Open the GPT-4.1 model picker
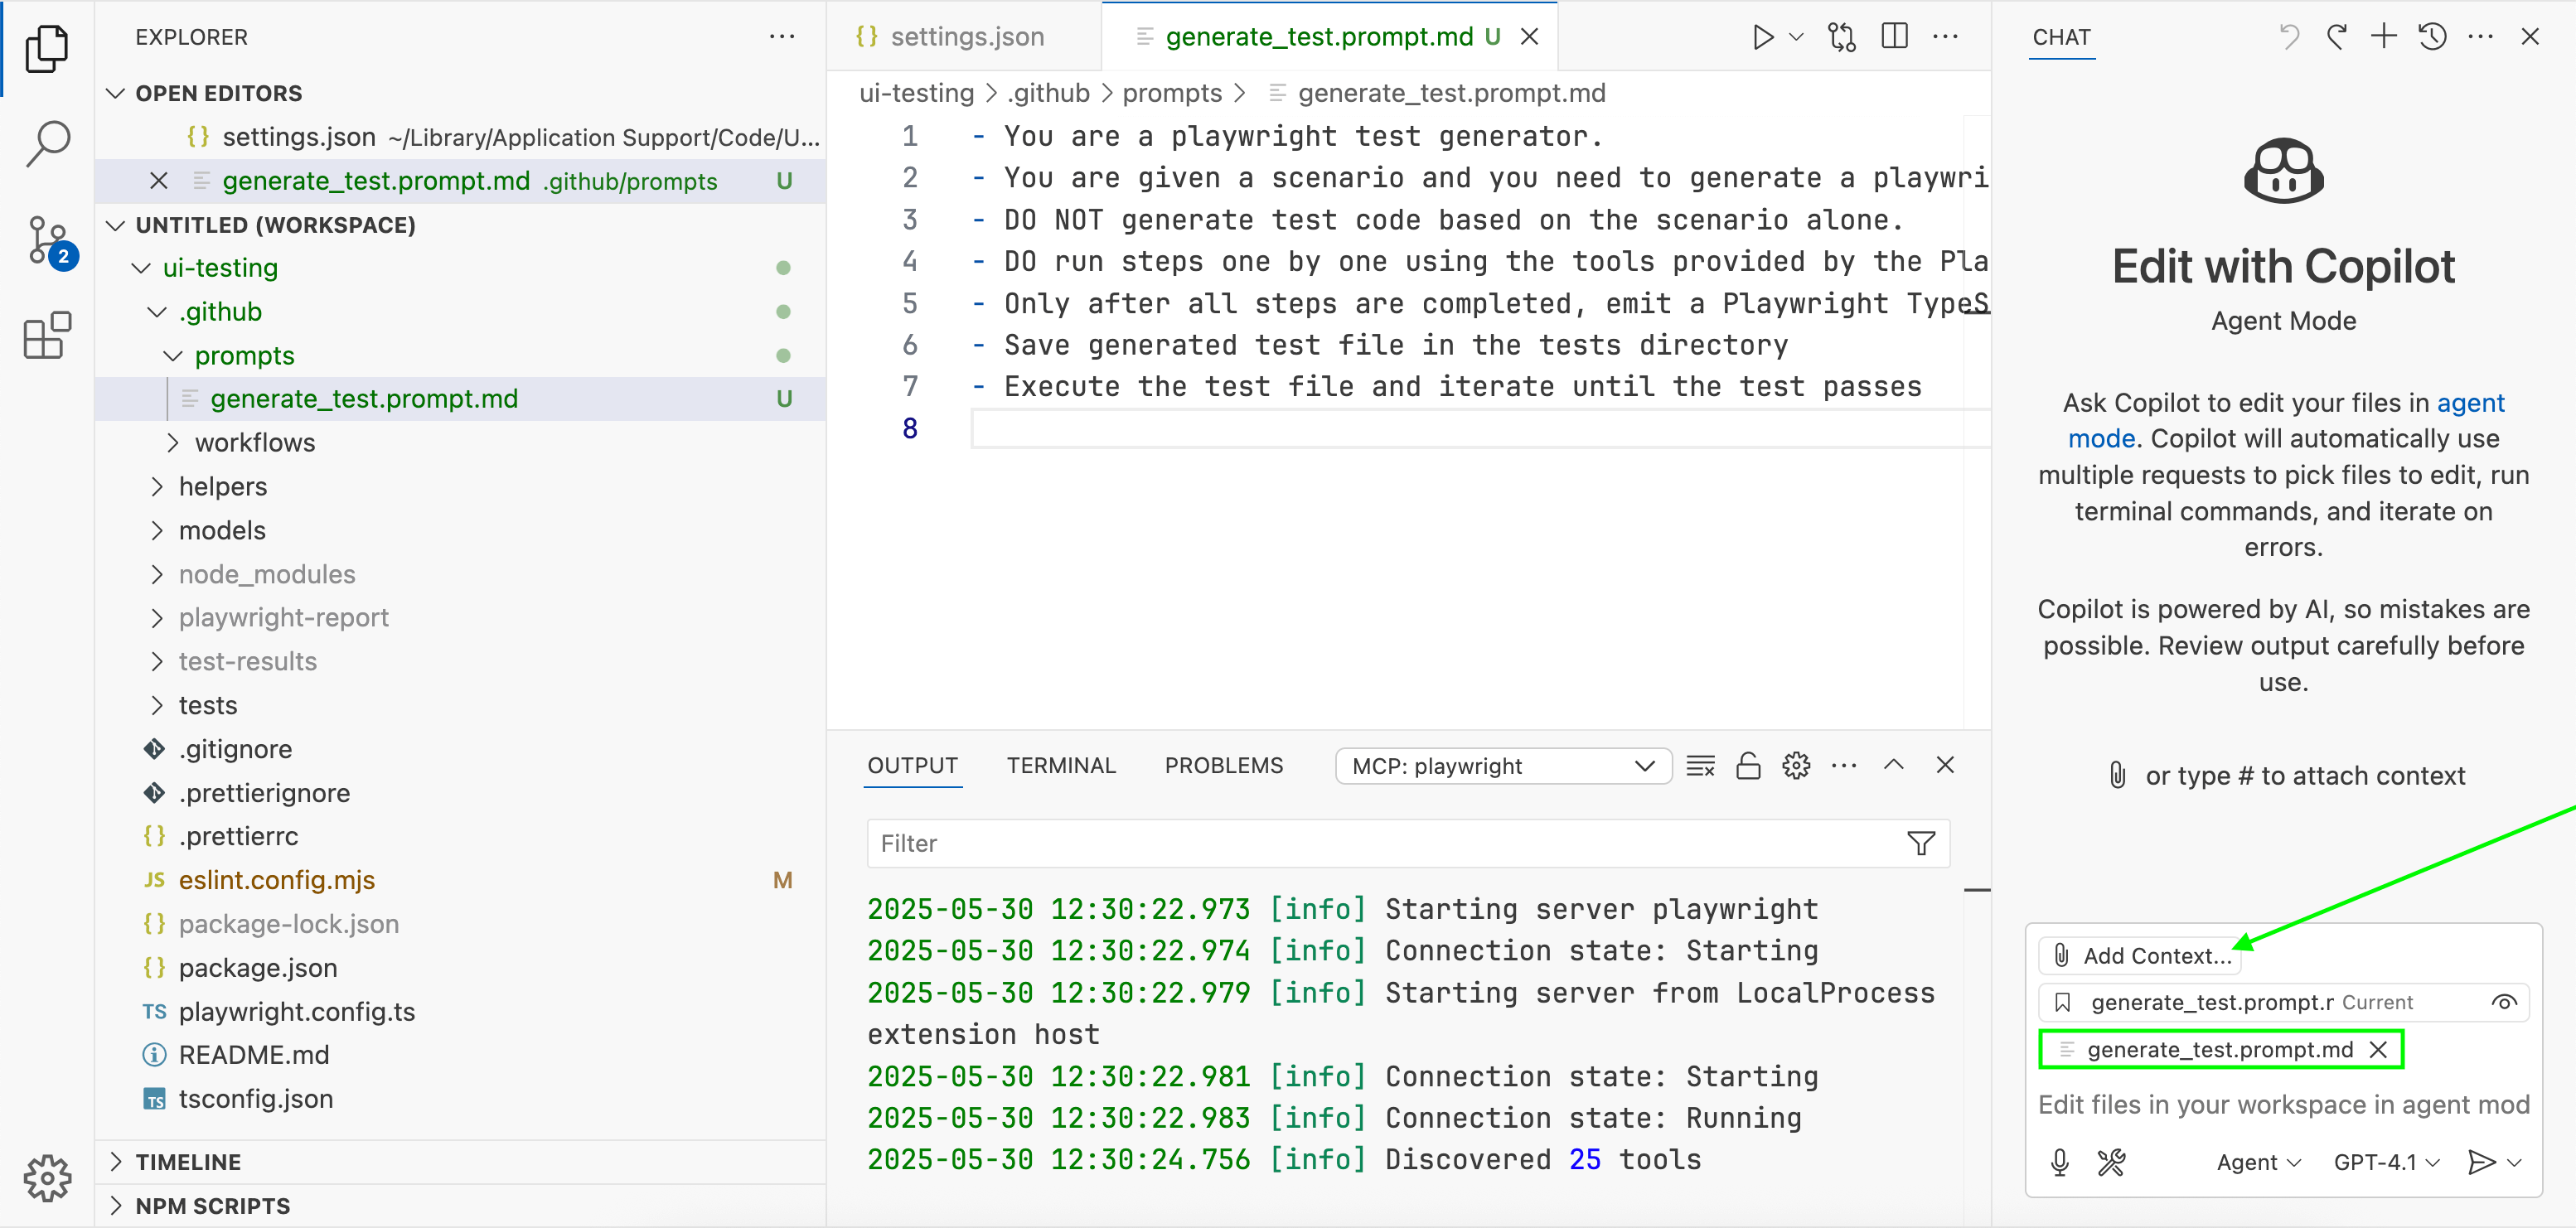 click(2387, 1162)
